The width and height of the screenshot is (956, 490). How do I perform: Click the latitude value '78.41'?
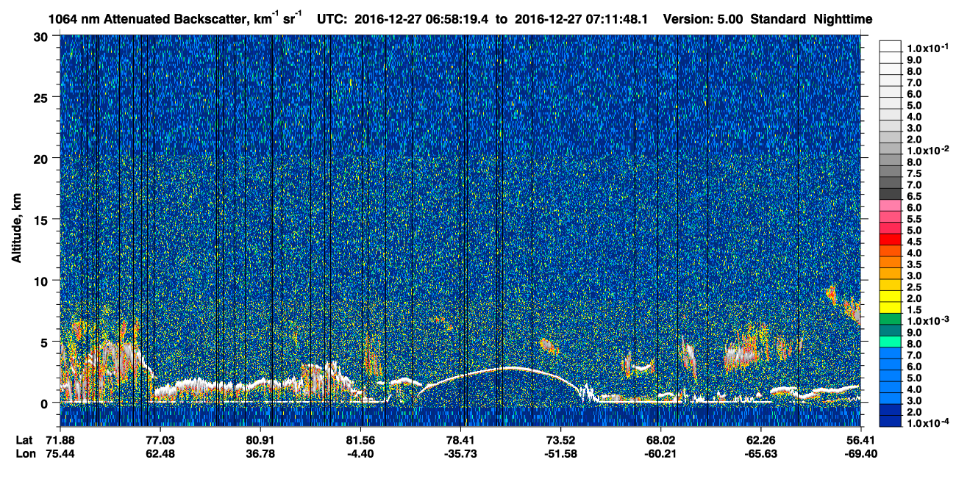click(x=460, y=440)
